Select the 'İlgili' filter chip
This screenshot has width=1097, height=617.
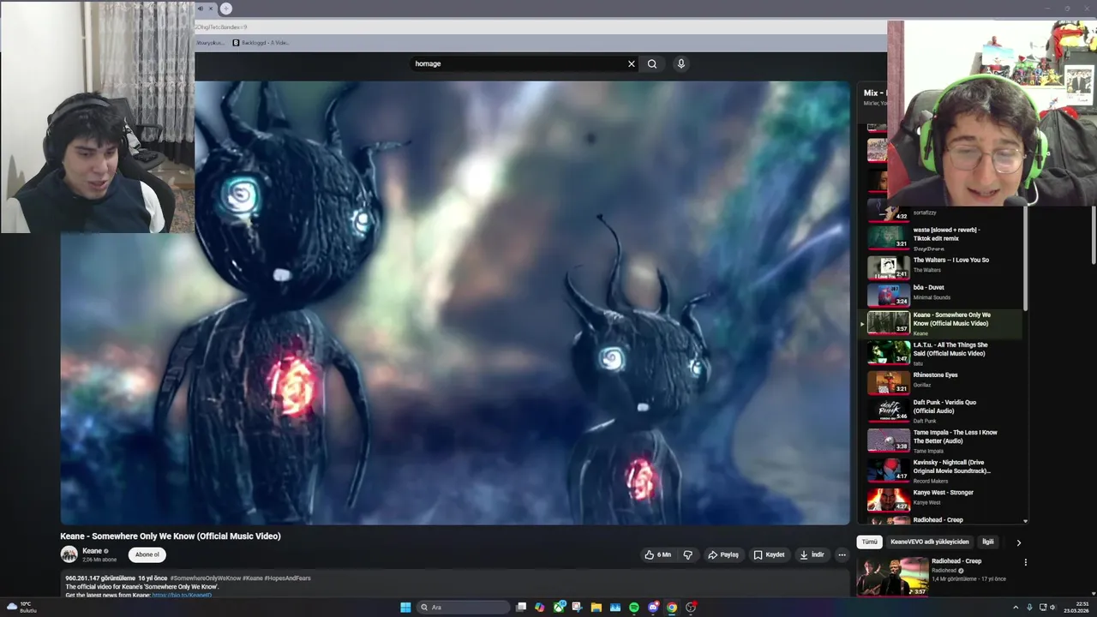(x=988, y=542)
